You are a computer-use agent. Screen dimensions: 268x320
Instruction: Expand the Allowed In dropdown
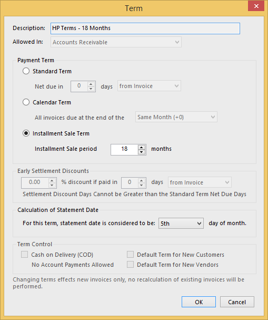(116, 42)
